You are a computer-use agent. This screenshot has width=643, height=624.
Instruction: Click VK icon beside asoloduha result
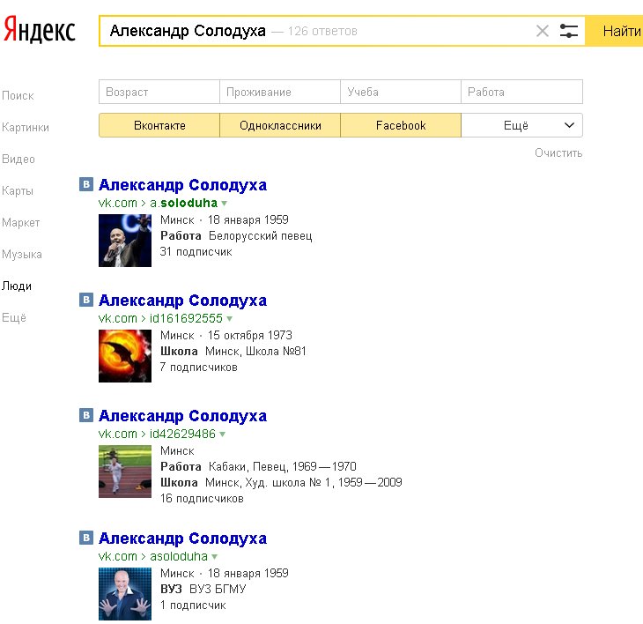coord(86,538)
